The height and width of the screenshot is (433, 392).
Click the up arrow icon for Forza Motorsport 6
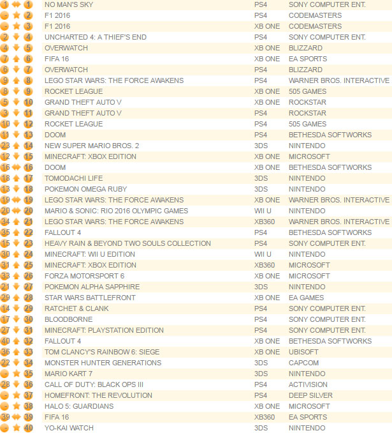point(17,276)
